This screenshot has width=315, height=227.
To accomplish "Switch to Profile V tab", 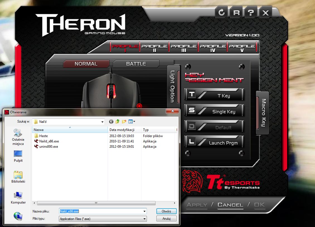I will (242, 48).
